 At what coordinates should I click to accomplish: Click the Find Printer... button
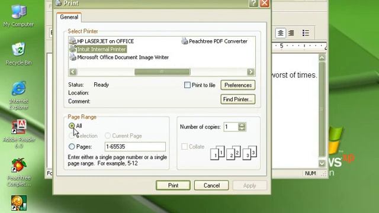click(x=238, y=99)
